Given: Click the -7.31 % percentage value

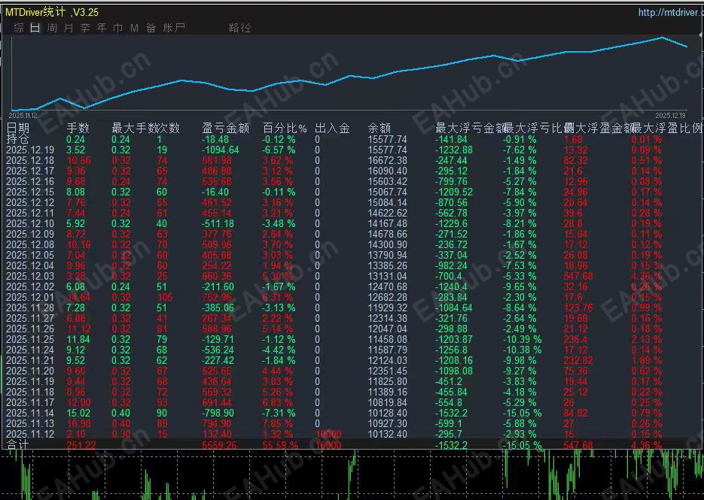Looking at the screenshot, I should coord(279,413).
